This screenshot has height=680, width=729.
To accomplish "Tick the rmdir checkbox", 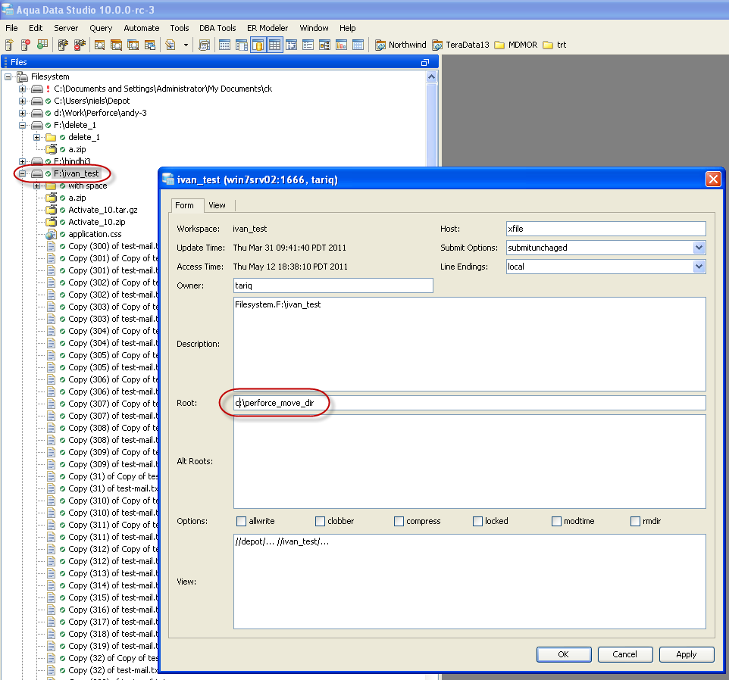I will click(x=635, y=521).
